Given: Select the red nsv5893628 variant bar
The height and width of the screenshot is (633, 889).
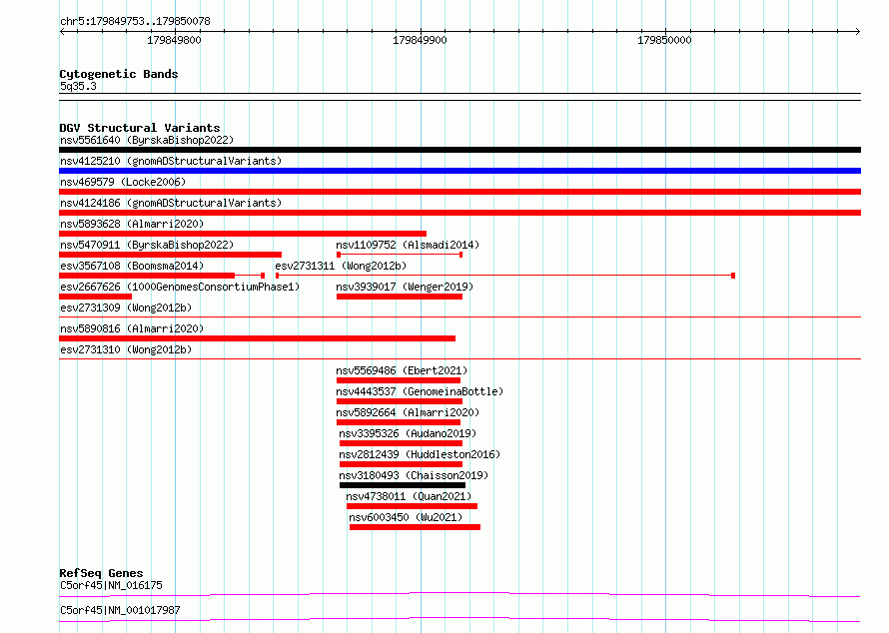Looking at the screenshot, I should [x=243, y=234].
